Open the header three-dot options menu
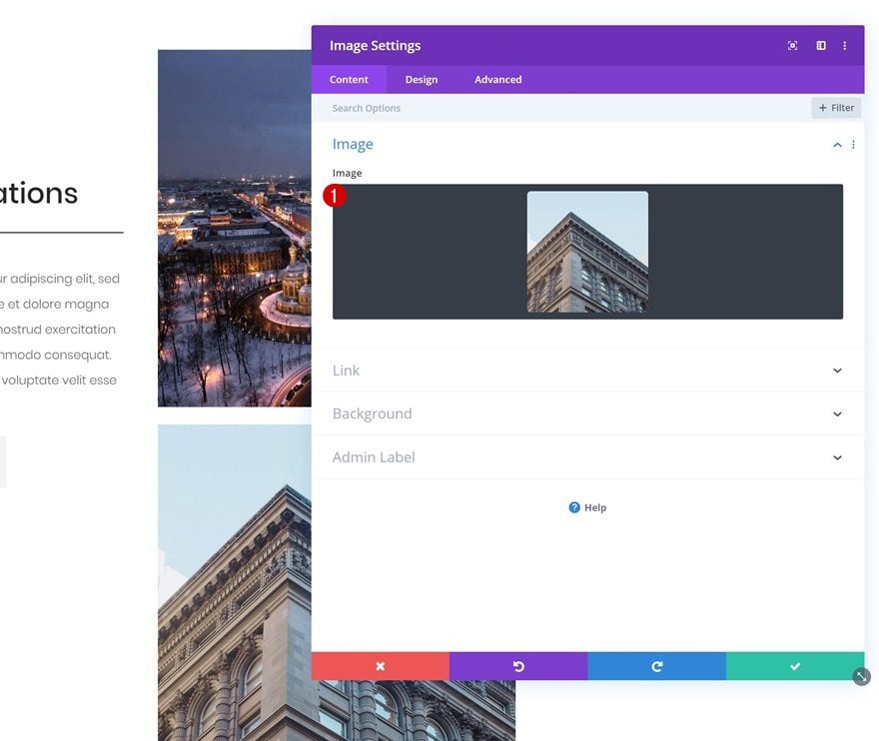This screenshot has width=879, height=741. (x=844, y=45)
